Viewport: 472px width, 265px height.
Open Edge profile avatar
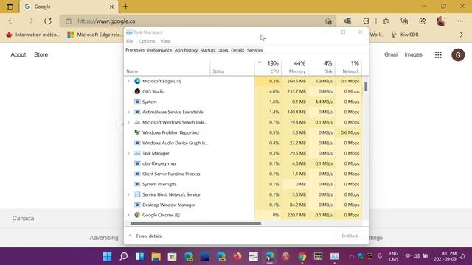pos(441,21)
